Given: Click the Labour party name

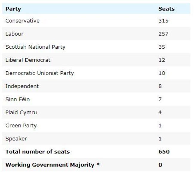Looking at the screenshot, I should click(x=14, y=34).
